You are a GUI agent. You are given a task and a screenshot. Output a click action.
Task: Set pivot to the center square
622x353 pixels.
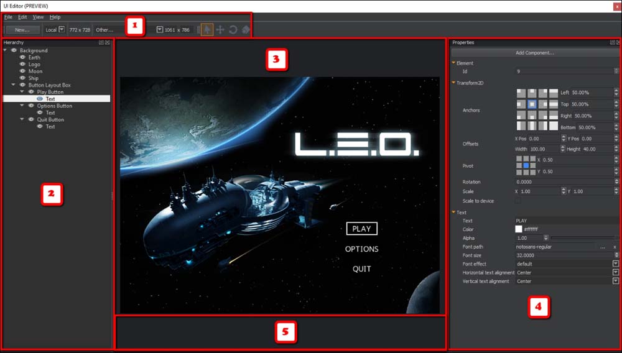click(x=526, y=165)
